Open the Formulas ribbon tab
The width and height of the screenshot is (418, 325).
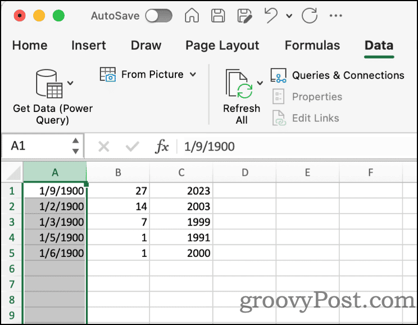[312, 46]
